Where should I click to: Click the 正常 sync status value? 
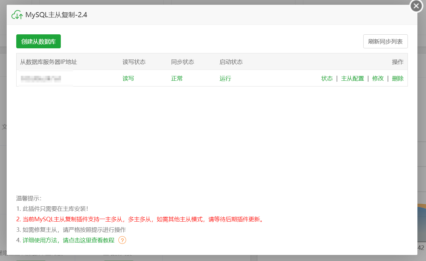coord(177,79)
